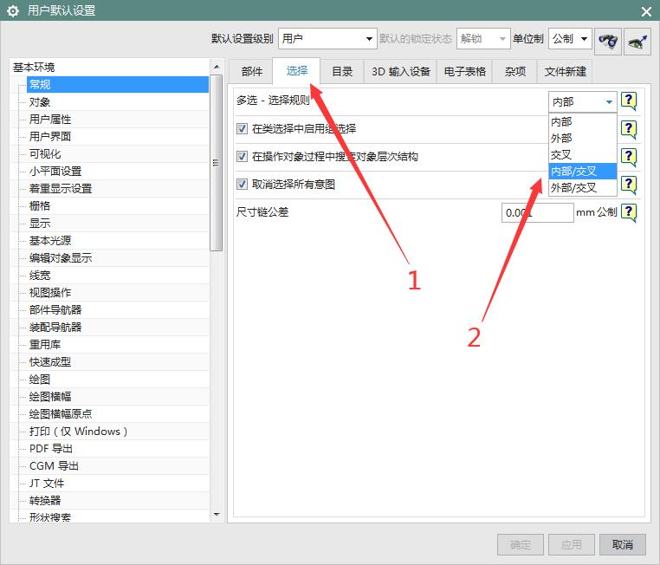660x565 pixels.
Task: Choose 内部 from the dropdown list
Action: pyautogui.click(x=583, y=121)
